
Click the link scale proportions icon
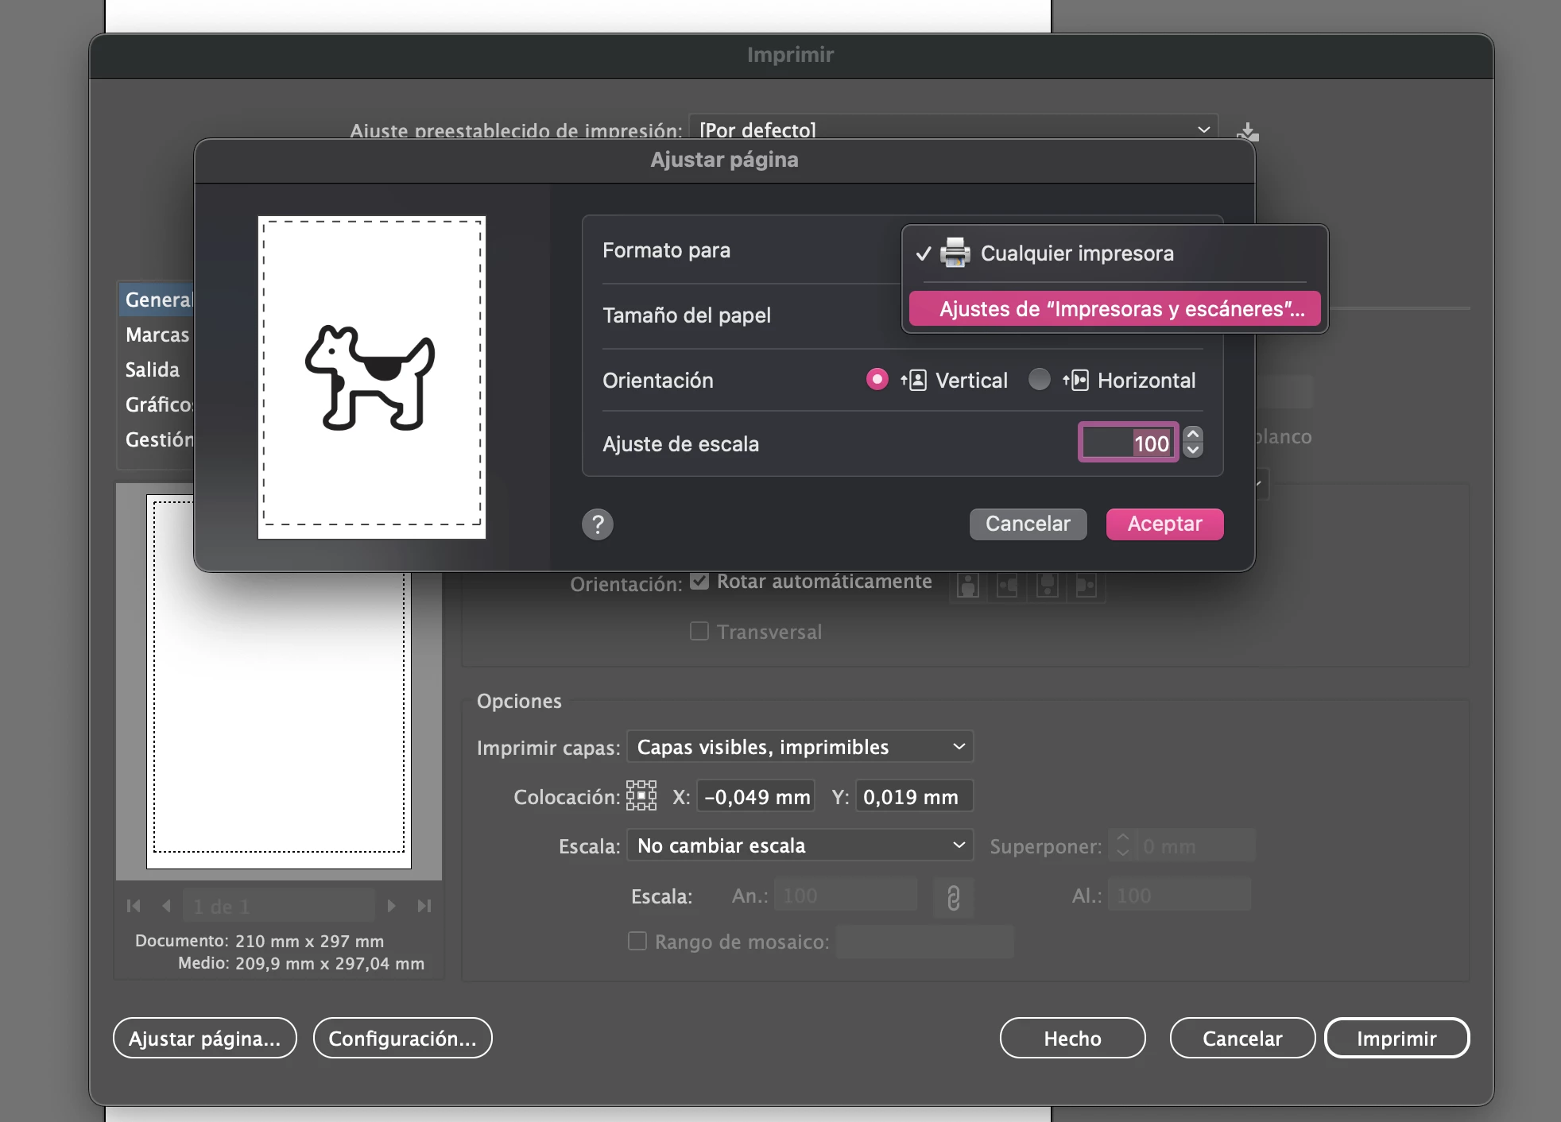pos(953,897)
